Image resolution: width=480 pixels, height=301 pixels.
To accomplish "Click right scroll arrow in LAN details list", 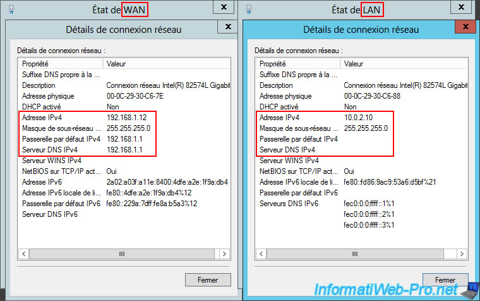I will pyautogui.click(x=461, y=254).
